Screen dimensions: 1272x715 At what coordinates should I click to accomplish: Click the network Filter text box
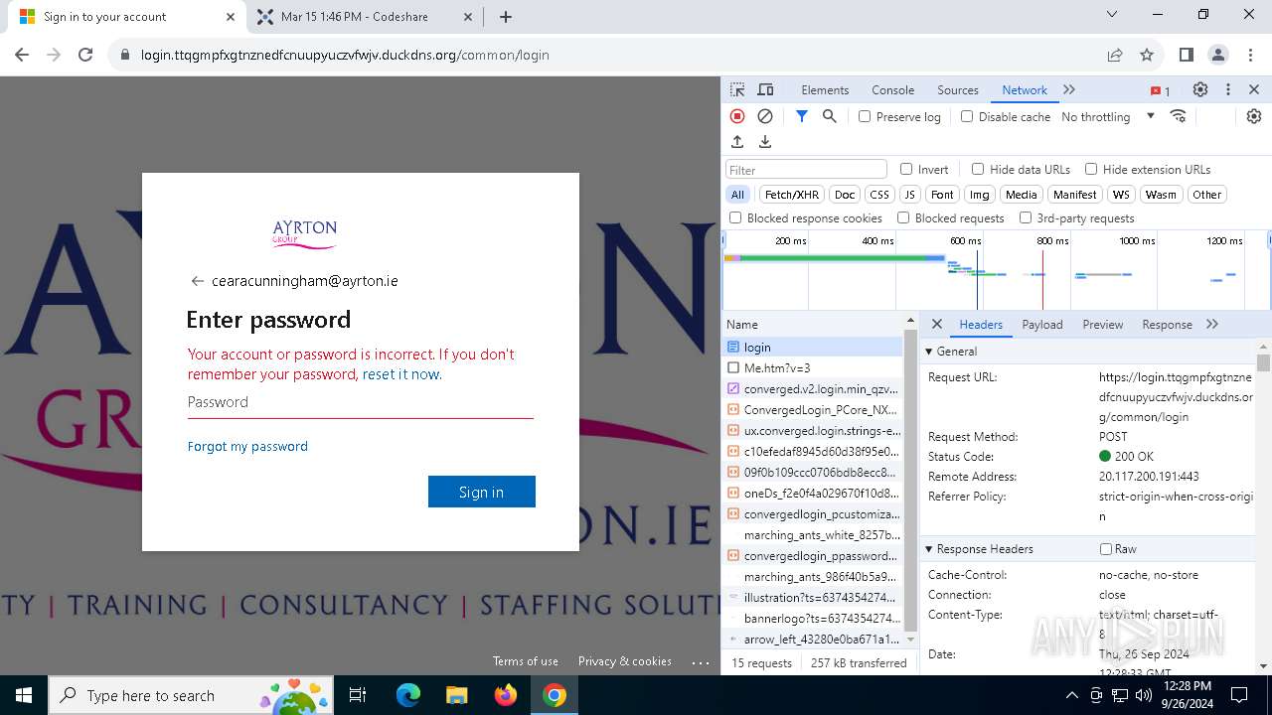coord(806,169)
